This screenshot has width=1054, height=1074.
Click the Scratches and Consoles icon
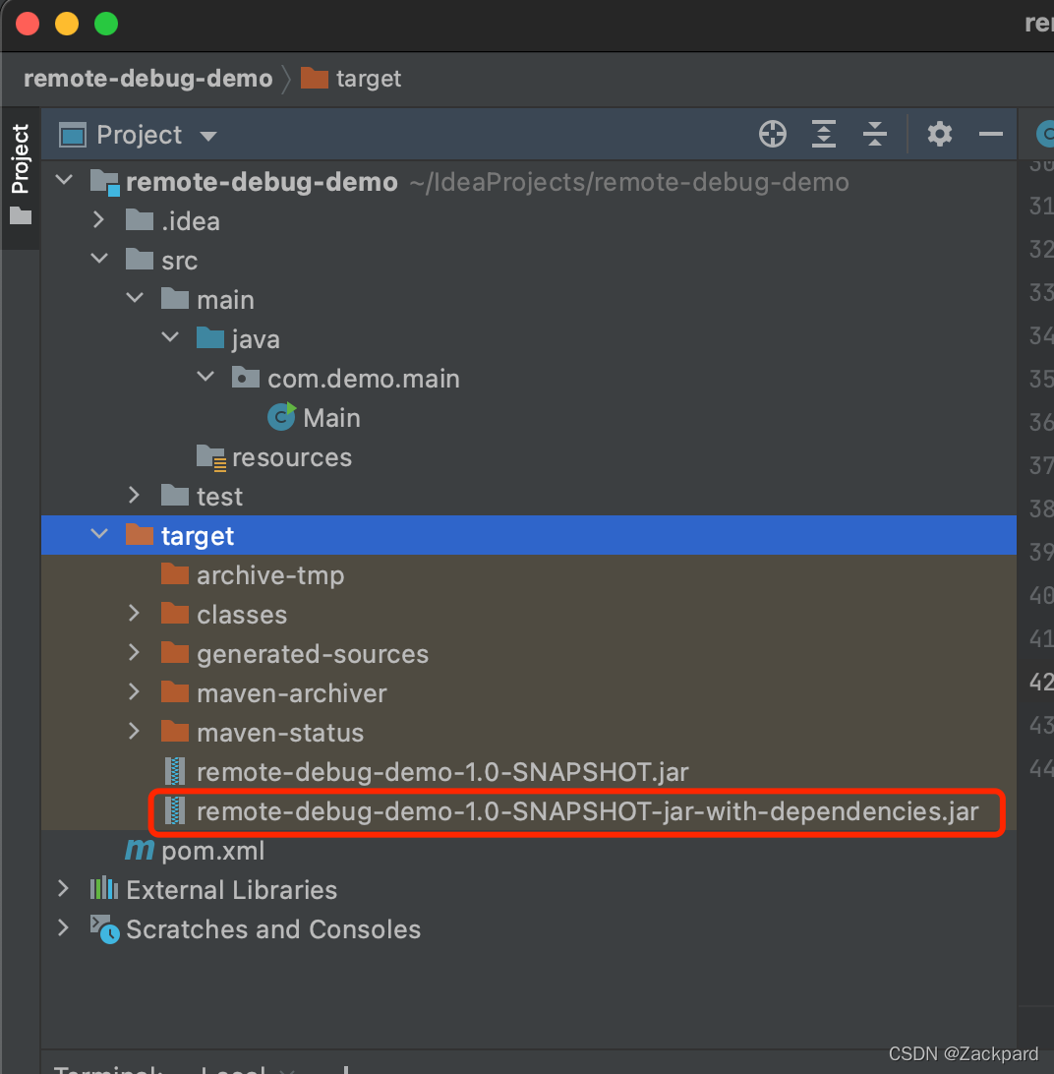click(105, 929)
